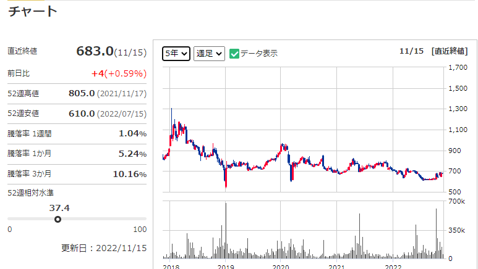Click the 350k volume axis label
Viewport: 478px width, 269px height.
(456, 230)
